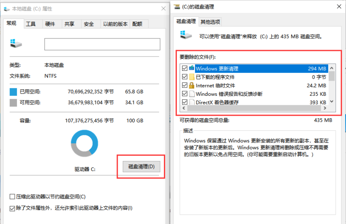346x224 pixels.
Task: Click the 24.2 MB size value
Action: [316, 85]
